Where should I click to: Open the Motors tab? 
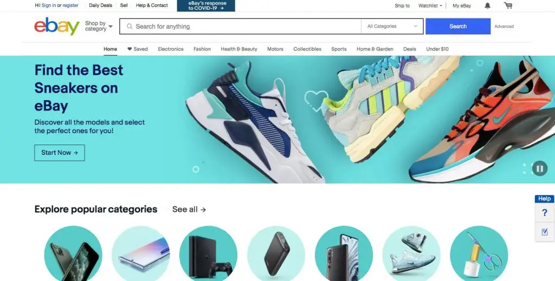275,49
